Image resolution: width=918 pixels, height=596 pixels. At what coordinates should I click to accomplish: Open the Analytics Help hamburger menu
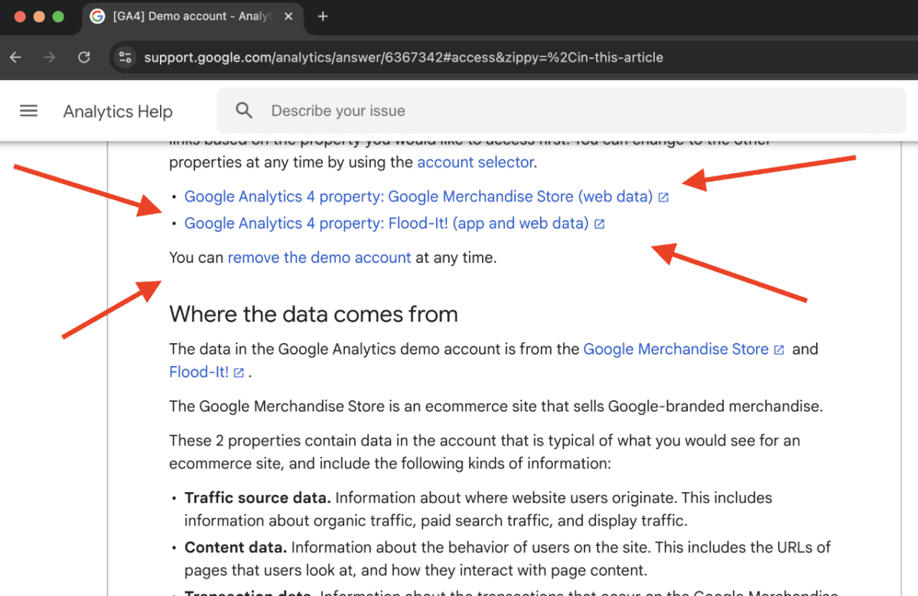(x=28, y=111)
